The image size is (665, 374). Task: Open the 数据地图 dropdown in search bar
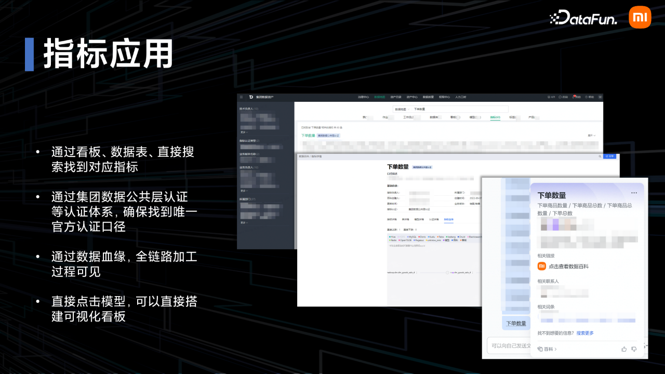click(x=402, y=109)
